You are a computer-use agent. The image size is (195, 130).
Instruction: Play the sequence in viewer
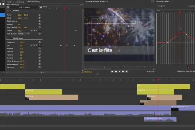[x=119, y=71]
